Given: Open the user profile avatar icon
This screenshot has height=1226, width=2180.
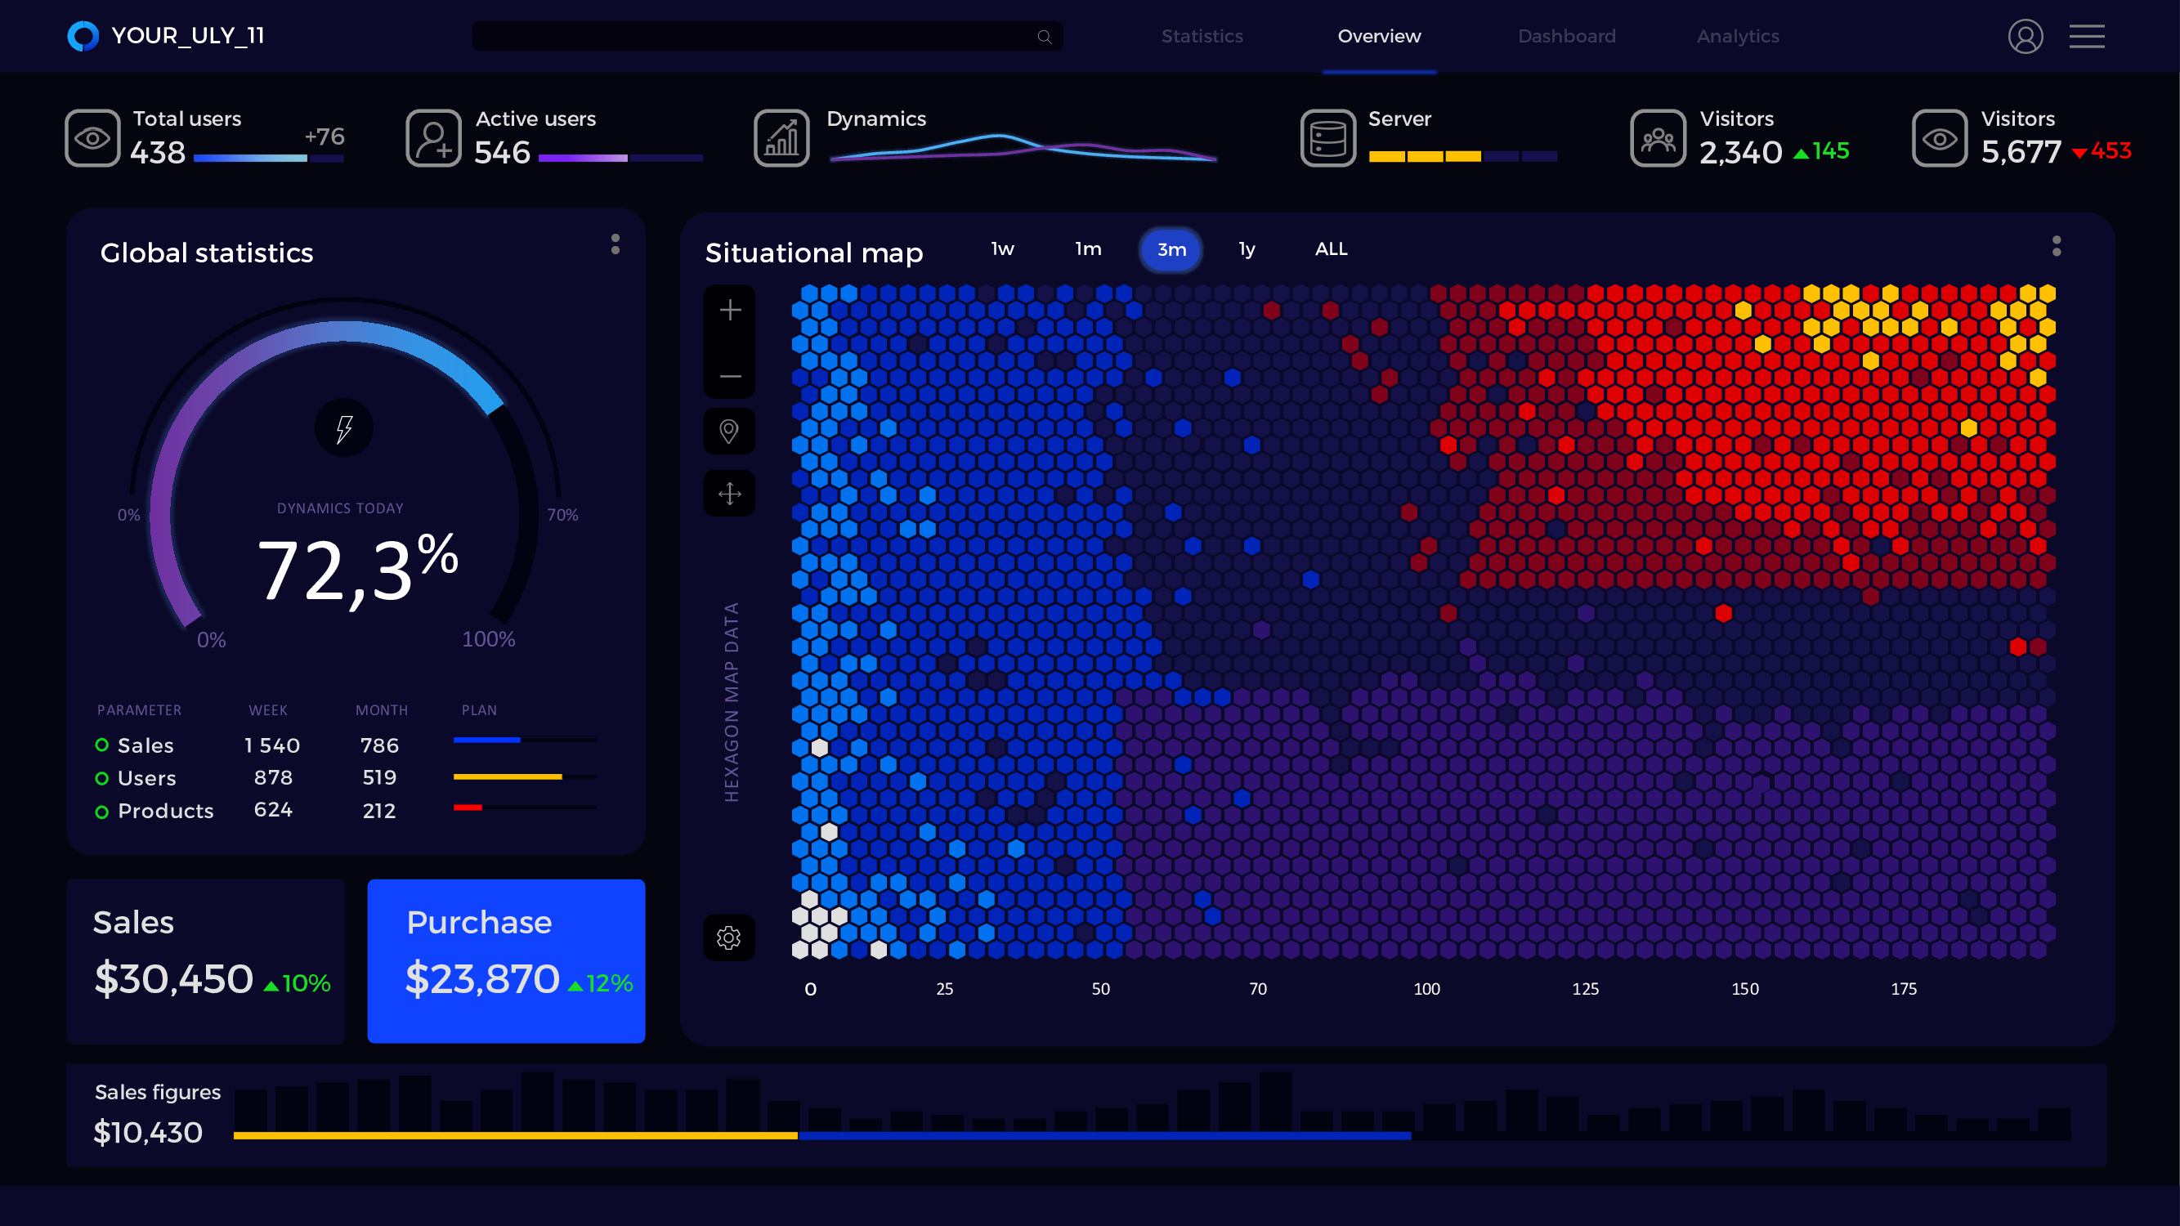Looking at the screenshot, I should point(2026,37).
